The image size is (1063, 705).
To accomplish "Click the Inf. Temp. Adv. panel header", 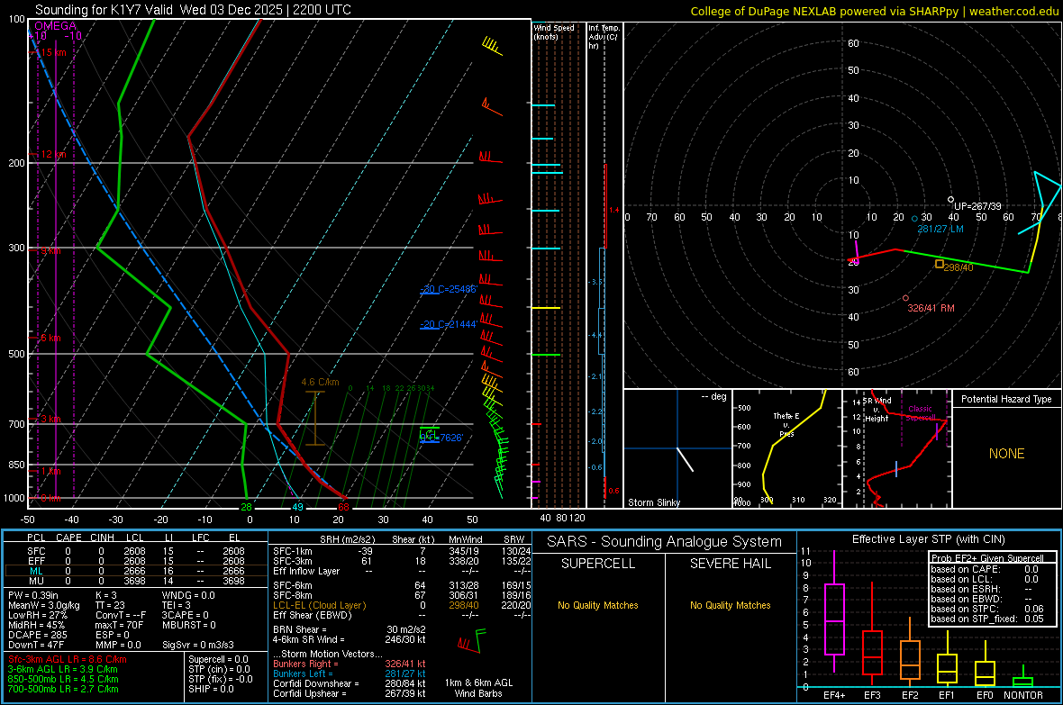I will 604,37.
